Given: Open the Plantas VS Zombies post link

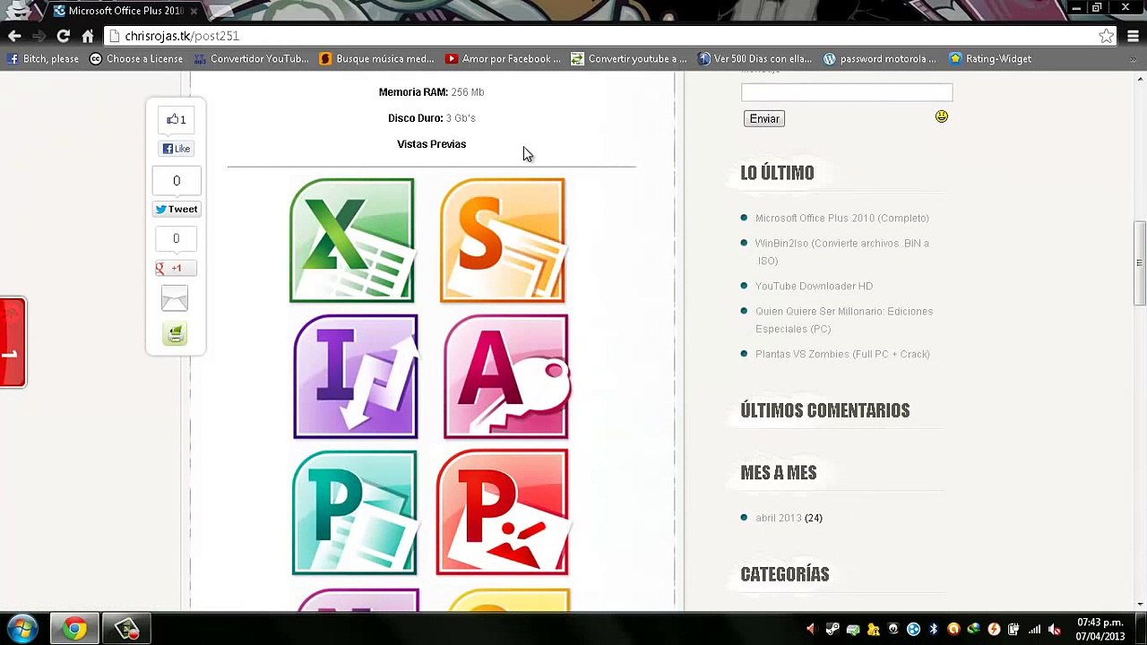Looking at the screenshot, I should tap(842, 354).
